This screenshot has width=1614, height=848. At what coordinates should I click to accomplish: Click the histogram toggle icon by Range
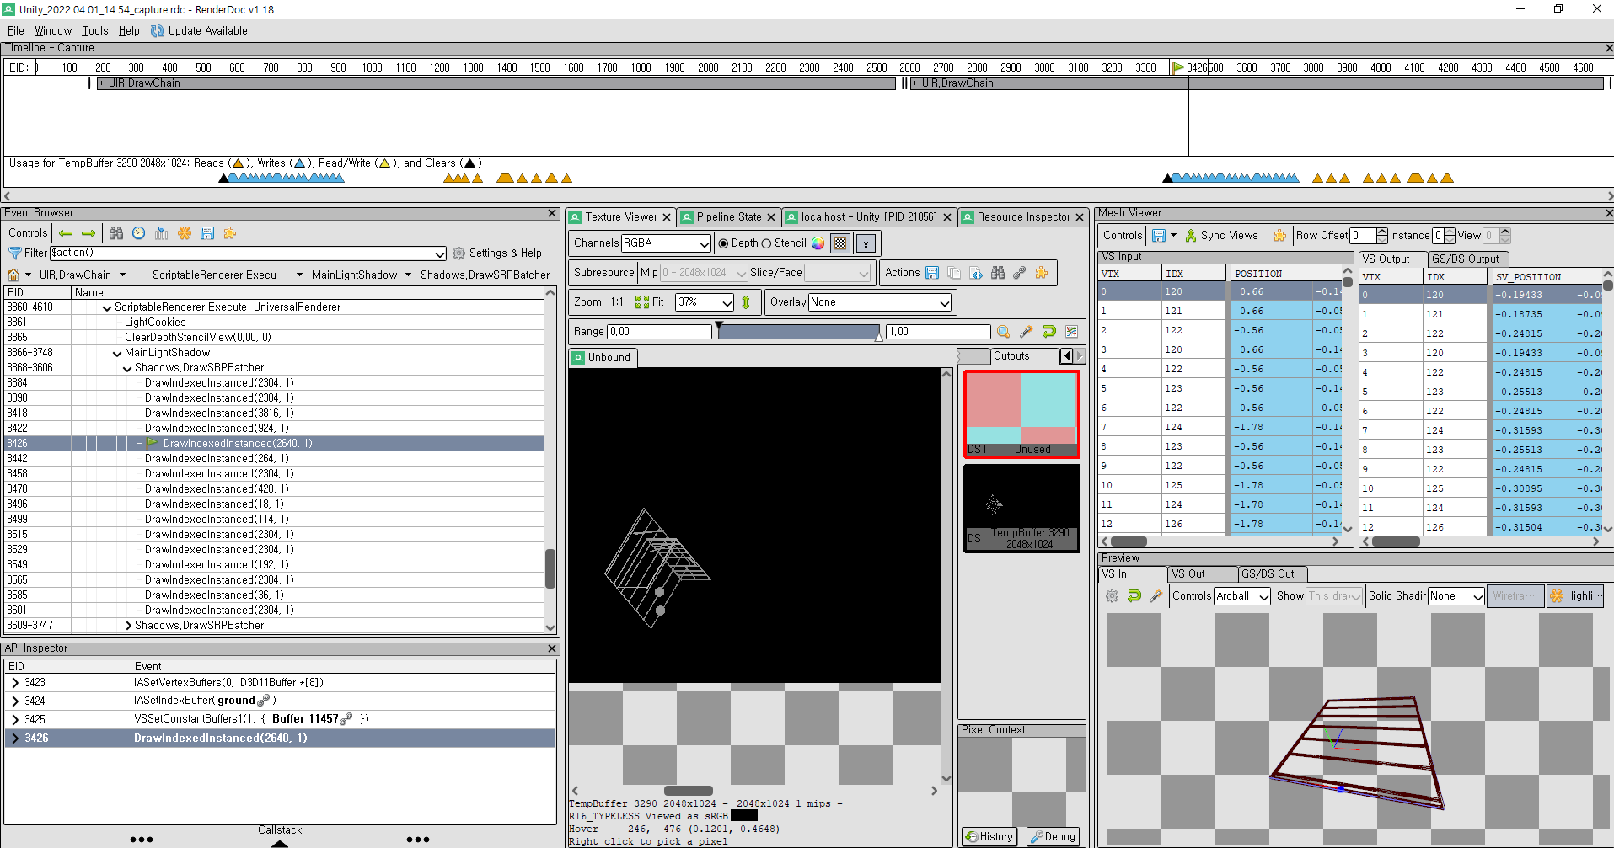[1071, 332]
